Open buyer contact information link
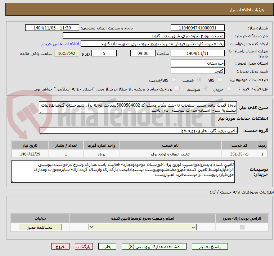Screen dimensions: 274x256 click(60, 44)
